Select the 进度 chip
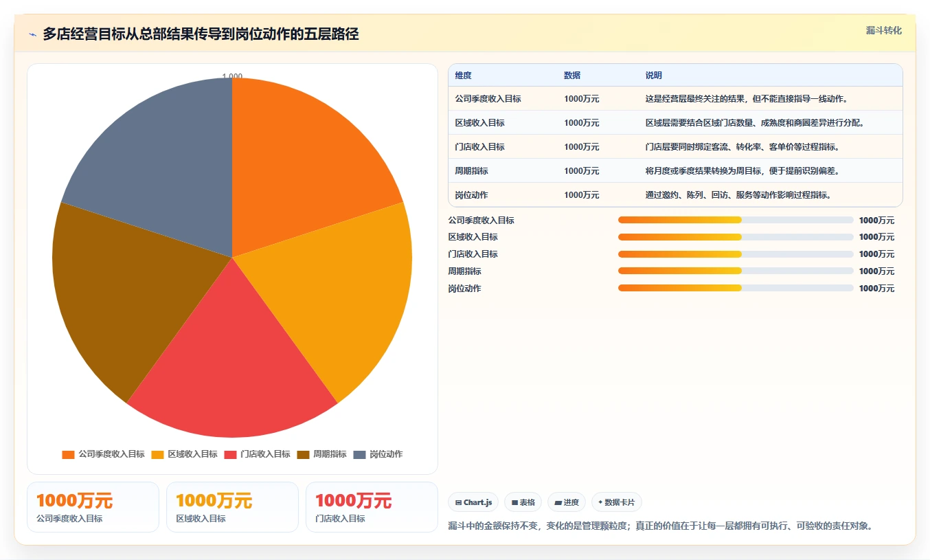The width and height of the screenshot is (930, 560). (567, 502)
